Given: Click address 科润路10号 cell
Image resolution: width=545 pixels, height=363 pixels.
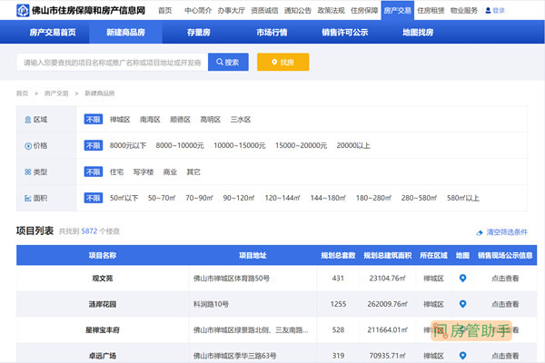Looking at the screenshot, I should point(211,304).
